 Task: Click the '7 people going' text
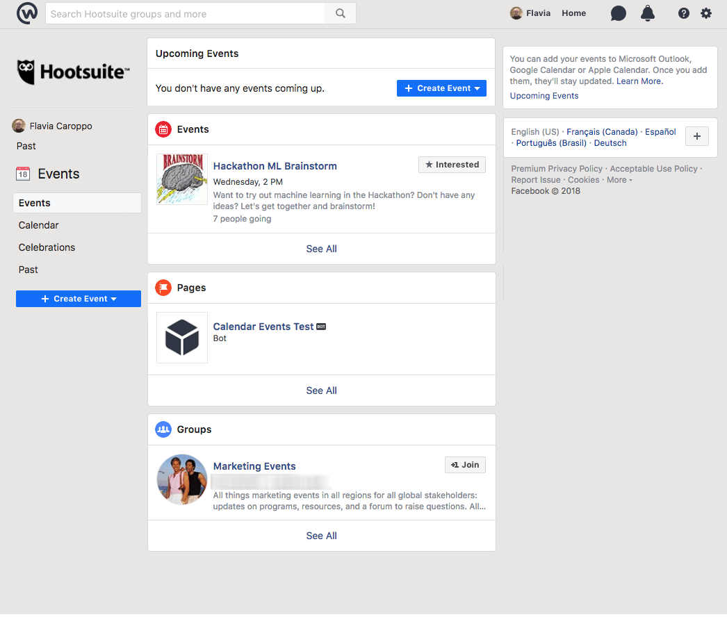coord(242,219)
